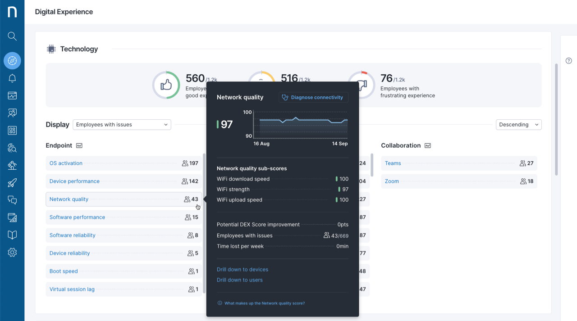Open notifications via the bell icon

pyautogui.click(x=12, y=78)
